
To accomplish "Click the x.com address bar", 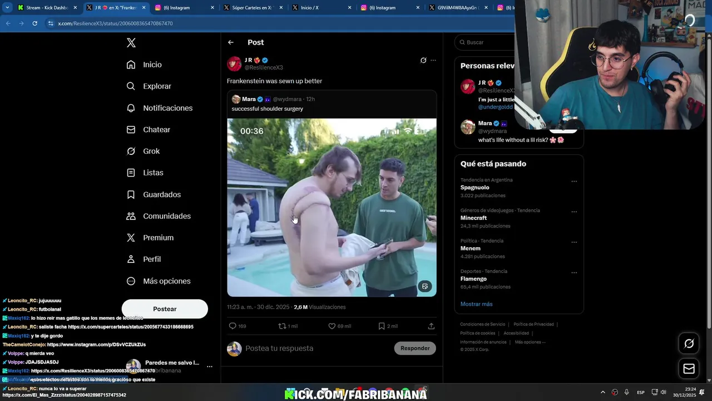I will [278, 23].
